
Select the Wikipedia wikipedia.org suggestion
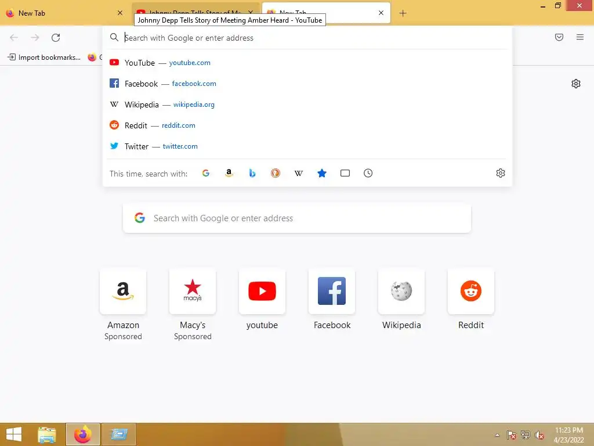tap(307, 105)
